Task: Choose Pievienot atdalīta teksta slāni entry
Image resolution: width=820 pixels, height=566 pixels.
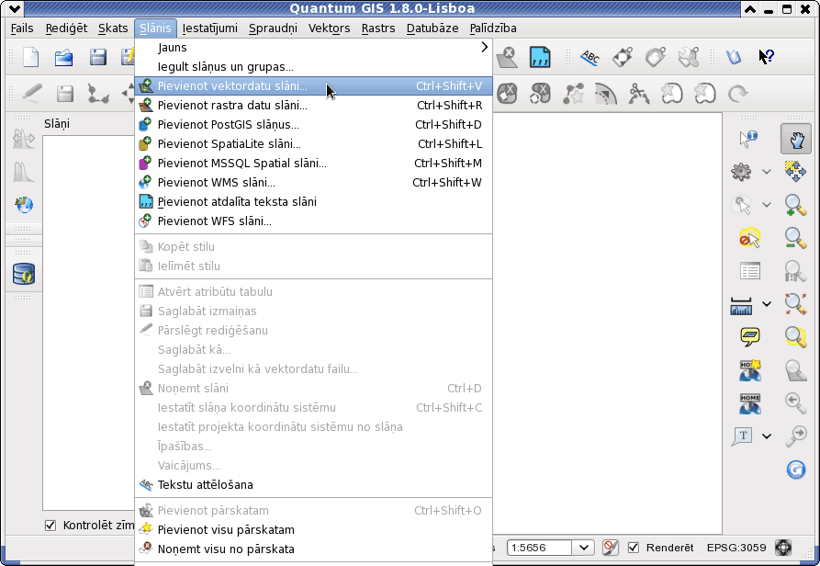Action: click(x=314, y=202)
